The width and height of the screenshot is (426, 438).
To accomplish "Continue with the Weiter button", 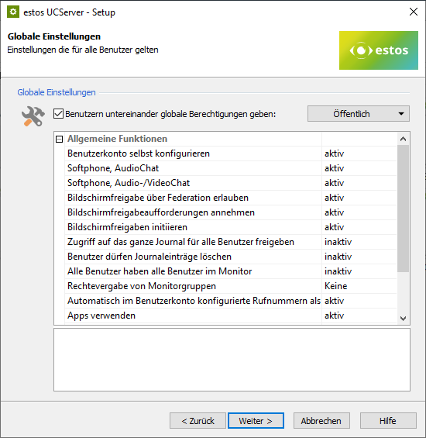I will pos(256,421).
